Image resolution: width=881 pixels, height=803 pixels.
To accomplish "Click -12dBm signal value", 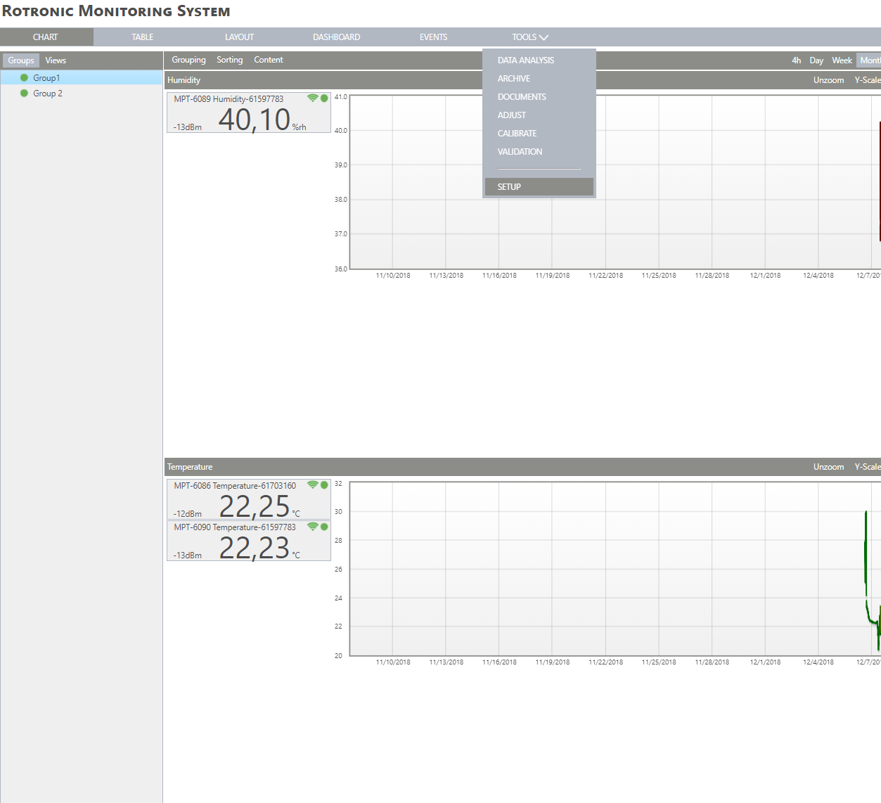I will pyautogui.click(x=188, y=514).
